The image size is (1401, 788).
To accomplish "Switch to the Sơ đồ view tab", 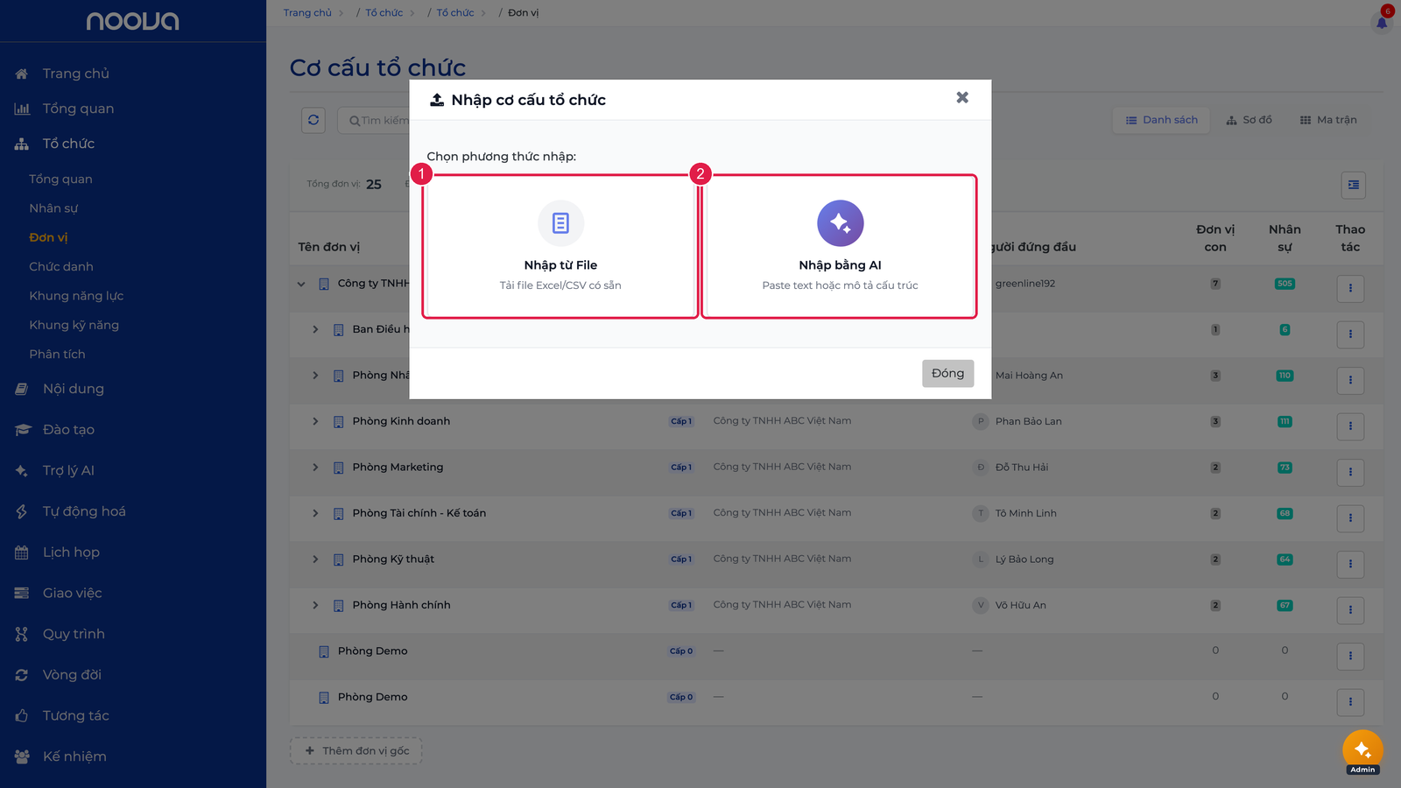I will click(1249, 120).
